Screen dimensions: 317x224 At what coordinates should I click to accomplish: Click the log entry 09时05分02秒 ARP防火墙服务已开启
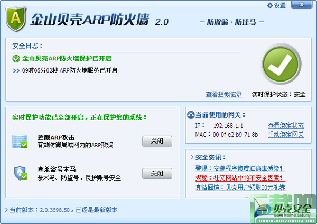tap(70, 70)
